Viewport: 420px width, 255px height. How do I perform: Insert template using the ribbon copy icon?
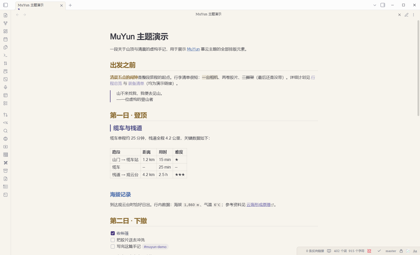(x=5, y=47)
